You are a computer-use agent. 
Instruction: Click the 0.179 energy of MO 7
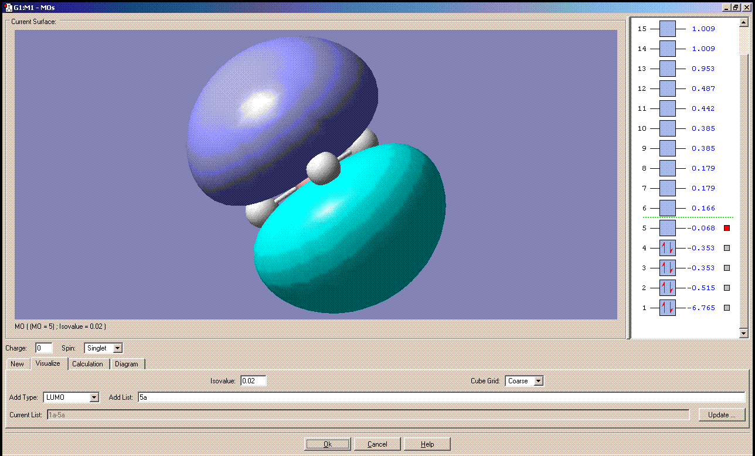pos(703,188)
